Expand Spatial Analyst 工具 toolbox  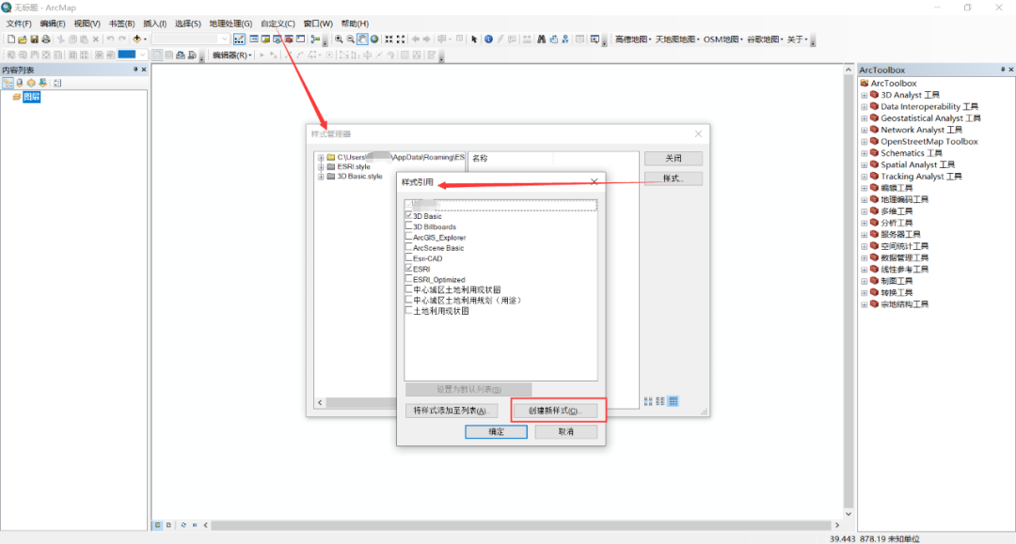tap(864, 165)
